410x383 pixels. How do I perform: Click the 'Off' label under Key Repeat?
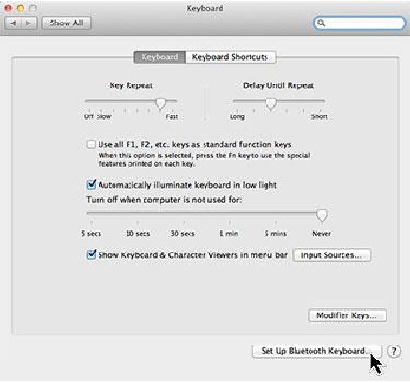[89, 116]
